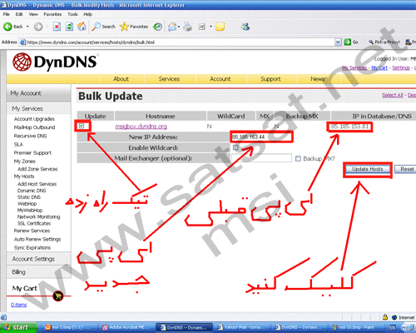
Task: Open the Favorites menu
Action: click(52, 14)
